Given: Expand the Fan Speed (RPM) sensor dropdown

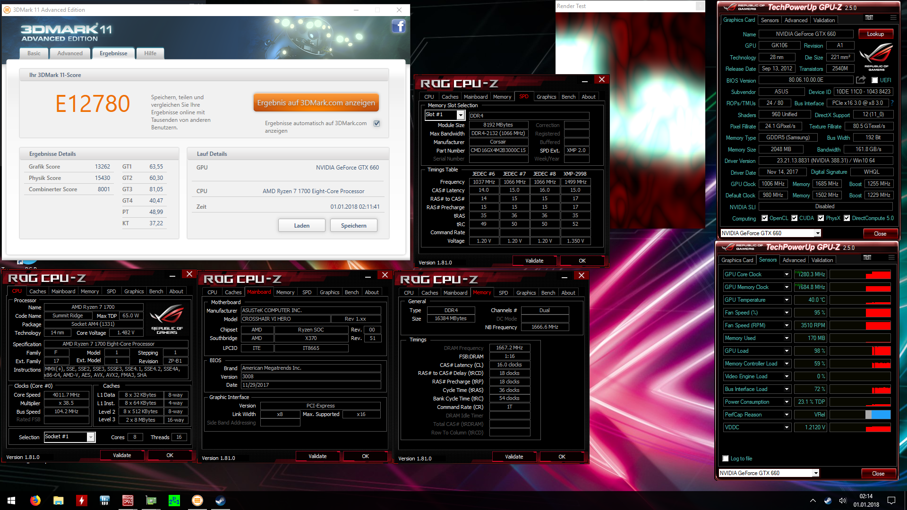Looking at the screenshot, I should pyautogui.click(x=787, y=325).
